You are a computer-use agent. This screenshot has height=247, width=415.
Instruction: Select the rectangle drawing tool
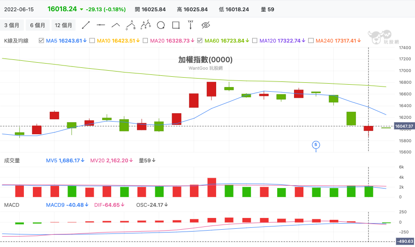pos(176,25)
